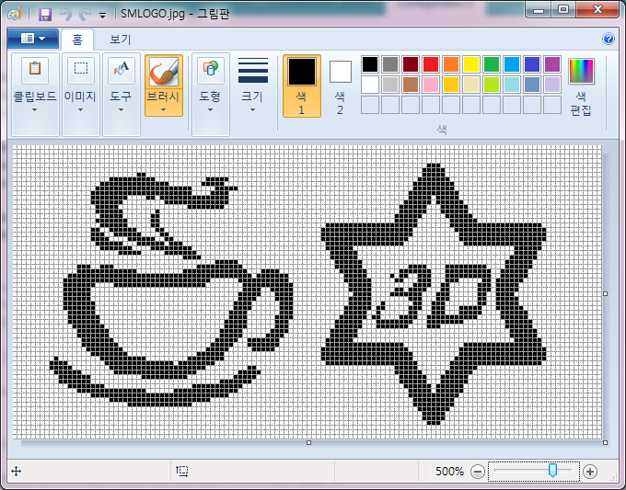Pick the lavender palette swatch
This screenshot has height=490, width=626.
[x=552, y=85]
